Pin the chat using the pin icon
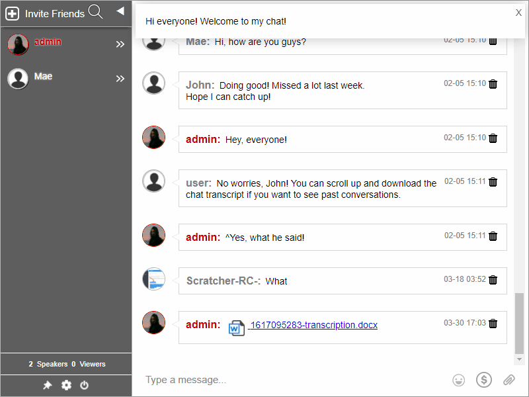 (x=47, y=384)
